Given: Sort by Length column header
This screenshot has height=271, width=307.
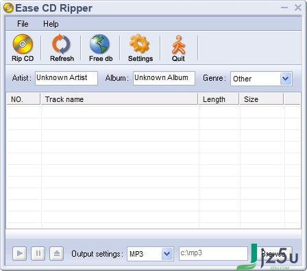Looking at the screenshot, I should point(219,99).
